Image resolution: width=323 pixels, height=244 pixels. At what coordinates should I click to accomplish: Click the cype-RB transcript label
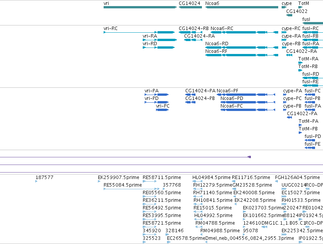pos(291,44)
